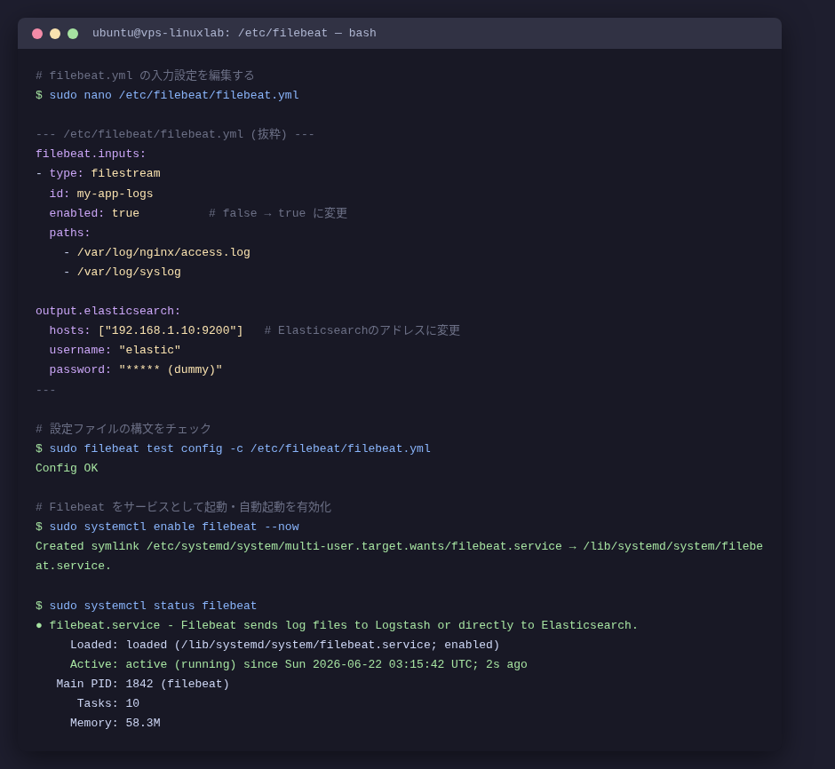Click the 'Main PID: 1842 (filebeat)' line
This screenshot has width=835, height=769.
(143, 685)
